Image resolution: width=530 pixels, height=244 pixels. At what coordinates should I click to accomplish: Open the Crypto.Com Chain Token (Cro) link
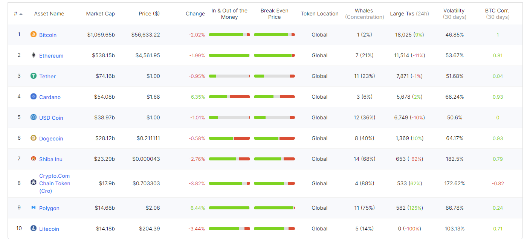click(x=55, y=183)
